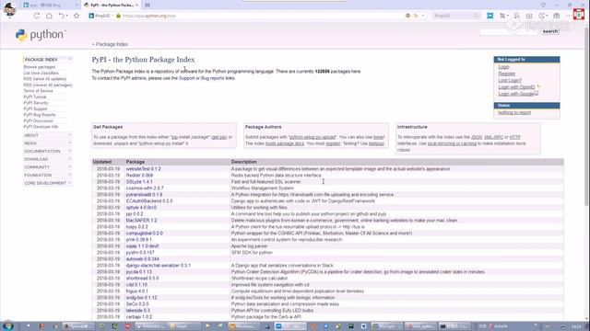This screenshot has height=331, width=590.
Task: Go to the browser home page icon
Action: (49, 16)
